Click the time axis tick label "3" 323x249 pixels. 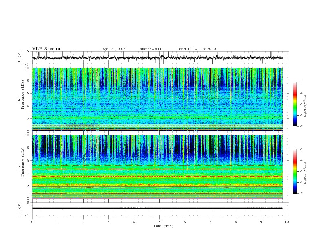pos(108,222)
